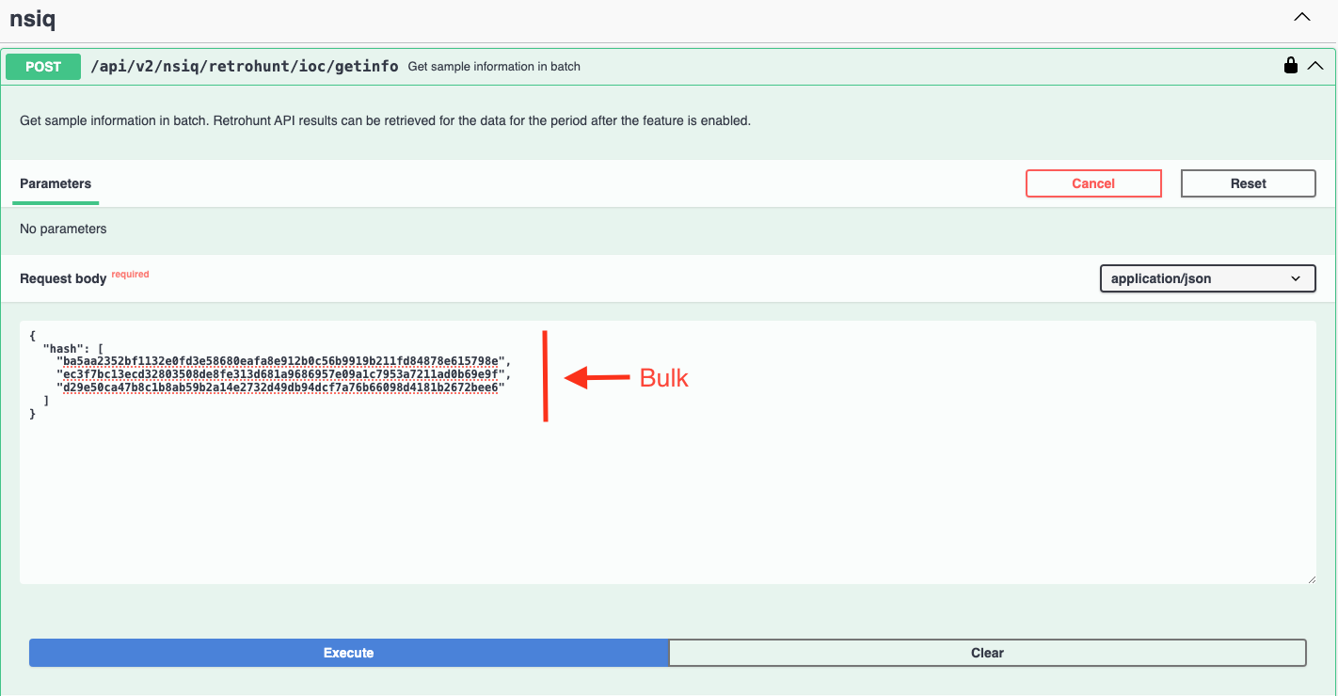The height and width of the screenshot is (696, 1338).
Task: Click the "No parameters" text
Action: click(x=63, y=229)
